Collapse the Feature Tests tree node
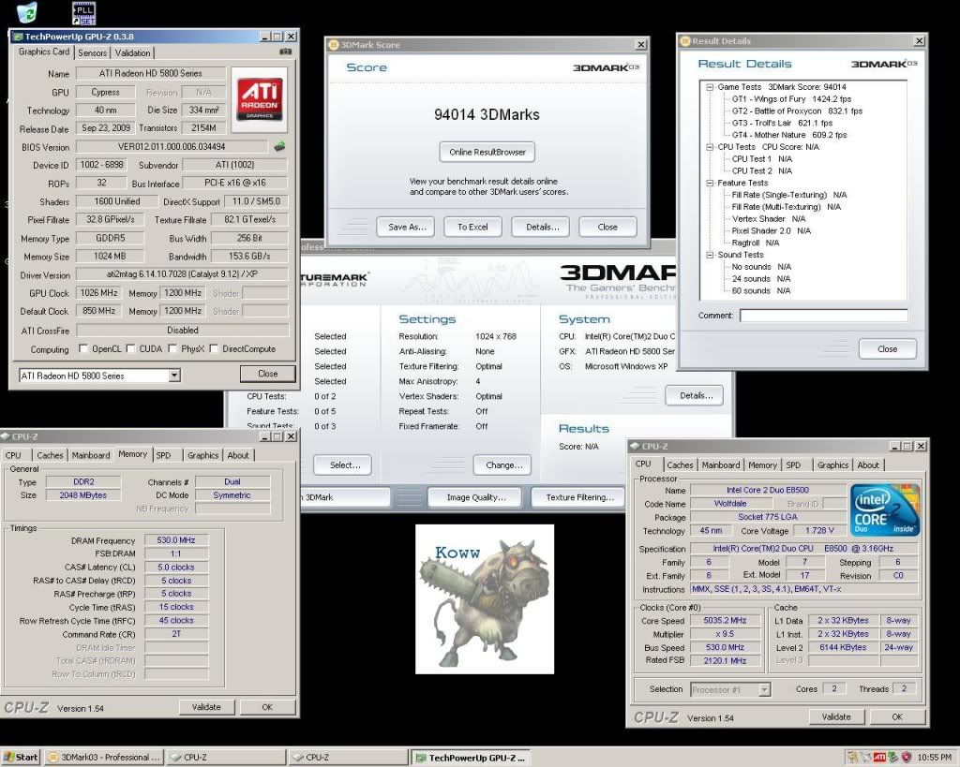960x767 pixels. click(x=710, y=184)
